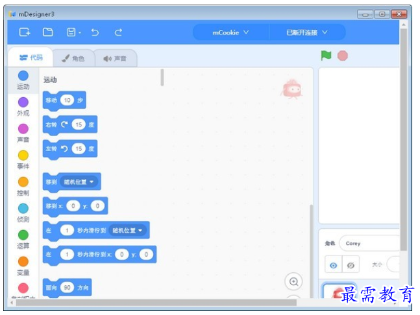Edit seconds value in 滑行到 随机位置 block
This screenshot has height=315, width=420.
click(x=67, y=230)
